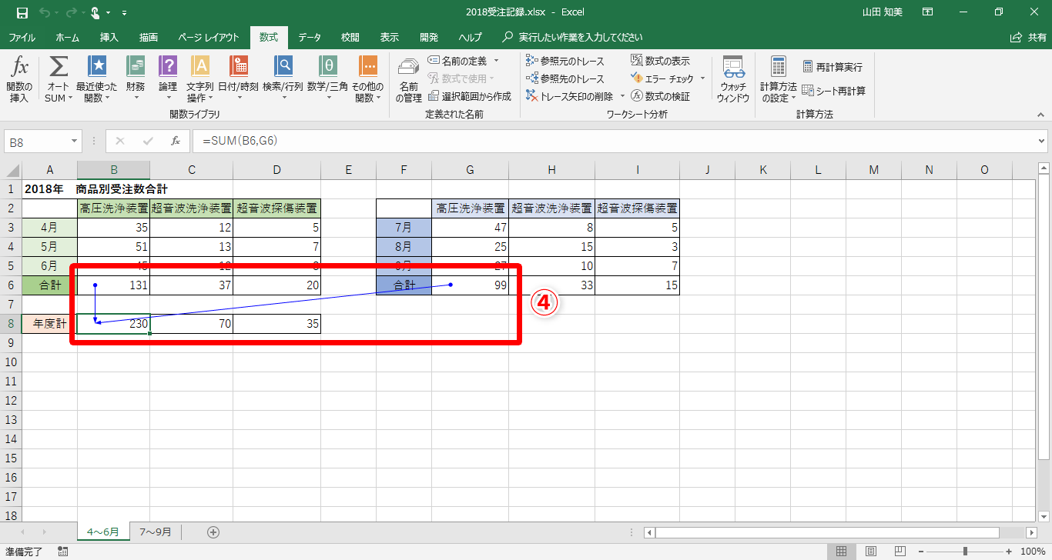This screenshot has width=1052, height=560.
Task: Click the Tell Me search box
Action: coord(572,37)
